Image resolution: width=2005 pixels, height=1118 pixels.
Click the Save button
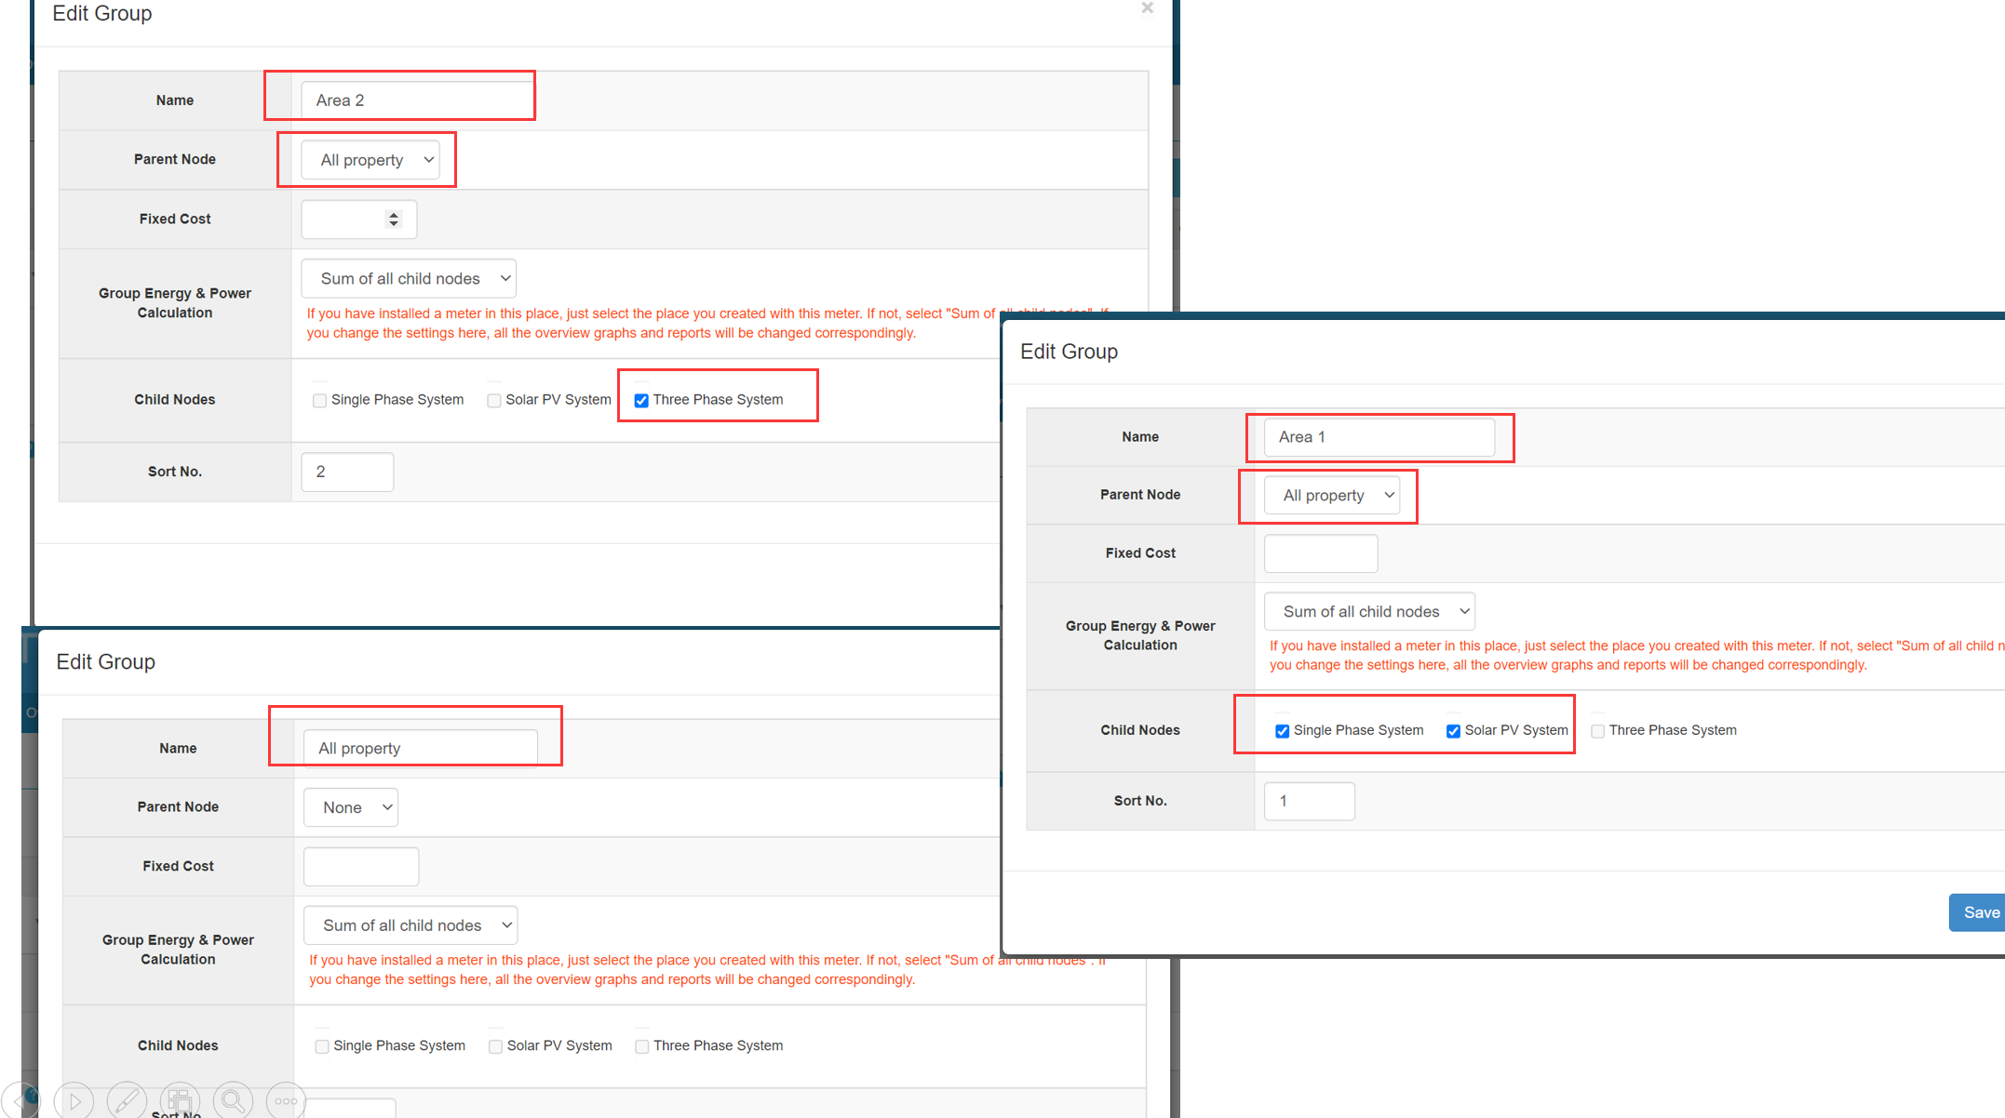point(1980,912)
